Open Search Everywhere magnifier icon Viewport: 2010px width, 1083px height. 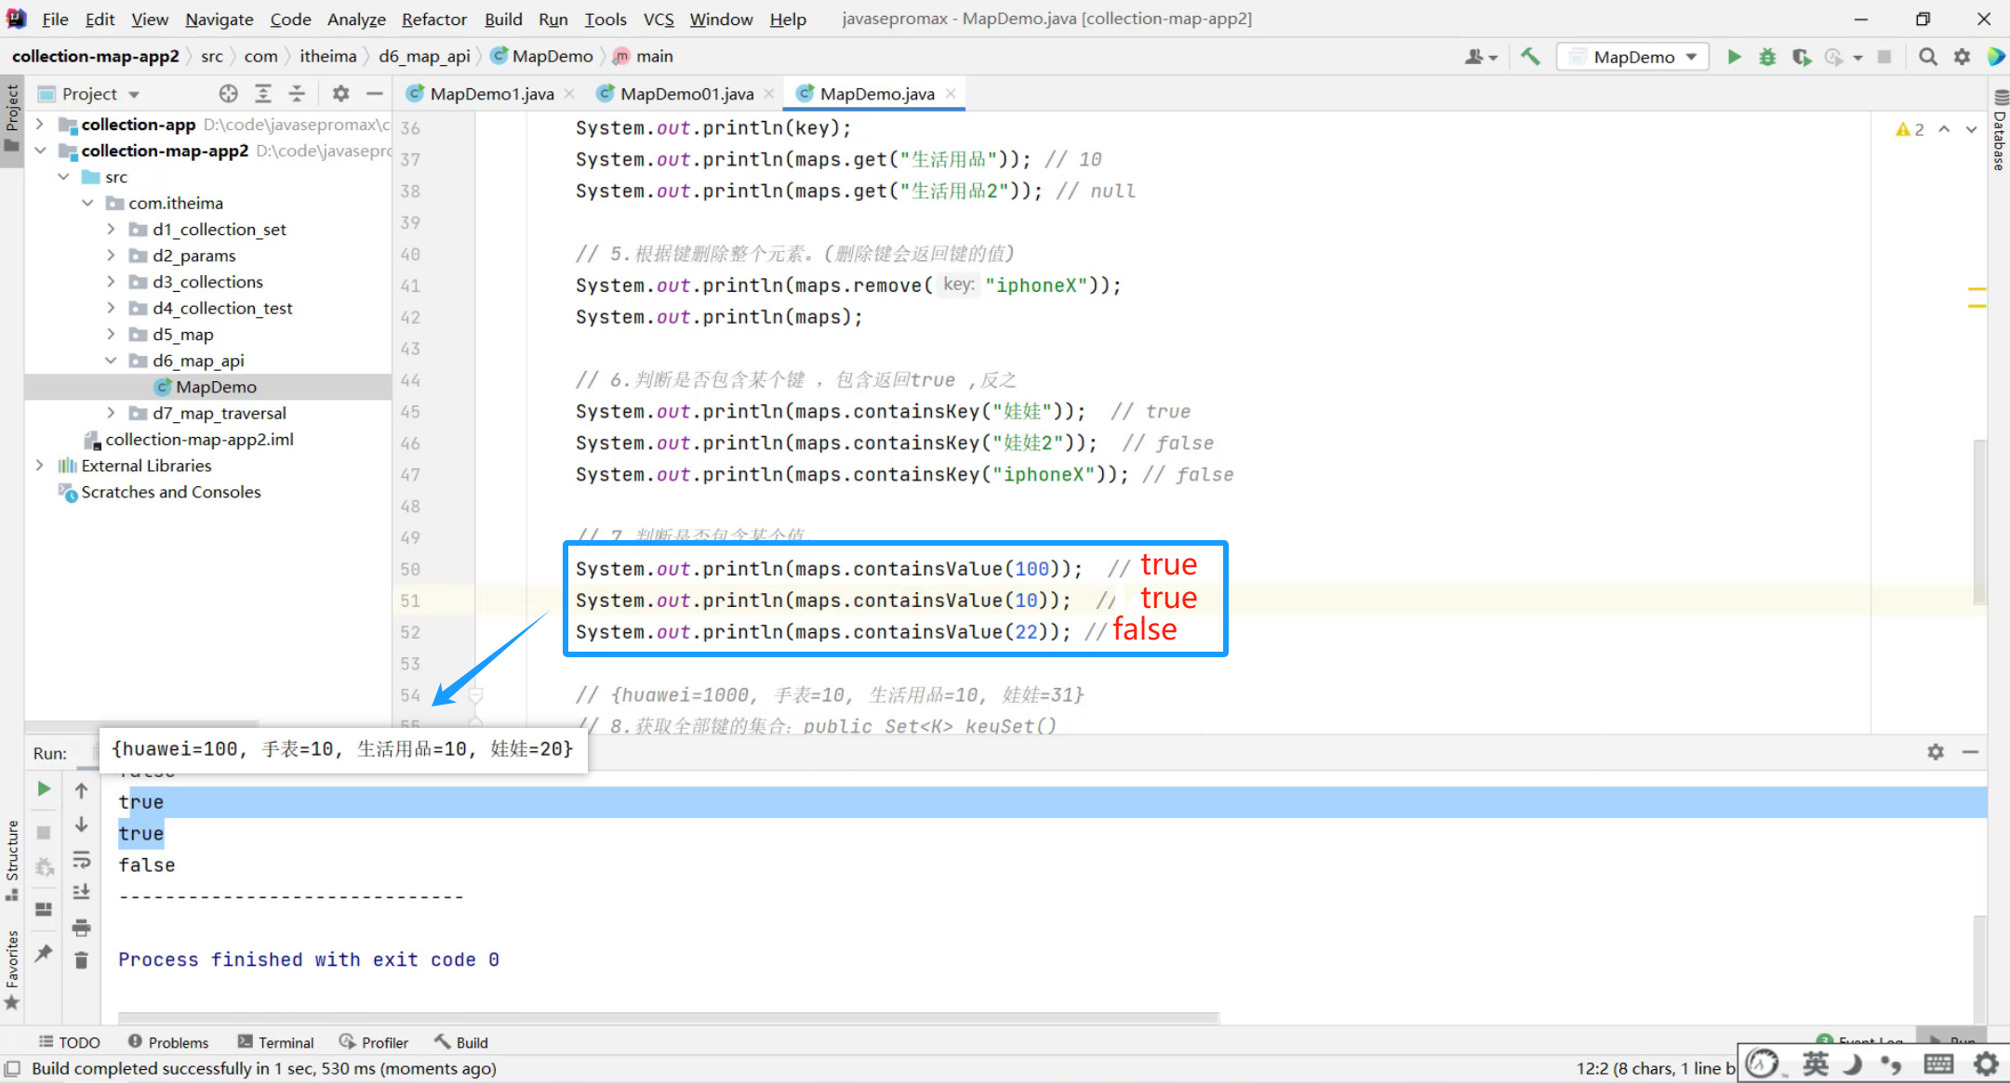[1928, 57]
